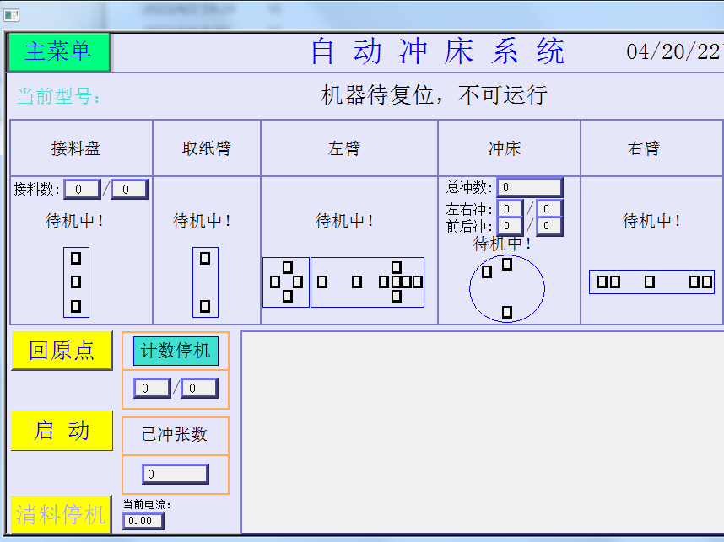Click the left arm rail indicator row
724x542 pixels.
[368, 282]
